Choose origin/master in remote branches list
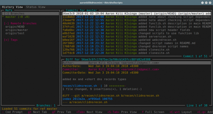Viewport: 213px width, 114px height. [x=17, y=30]
